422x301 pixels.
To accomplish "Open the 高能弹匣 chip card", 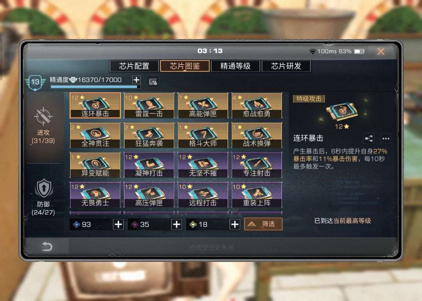I will point(203,105).
